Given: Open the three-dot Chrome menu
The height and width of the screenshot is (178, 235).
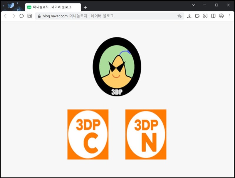Looking at the screenshot, I should pos(229,16).
